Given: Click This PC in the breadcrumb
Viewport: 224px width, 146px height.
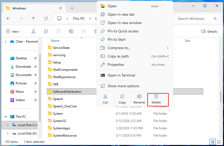Looking at the screenshot, I should tap(79, 19).
